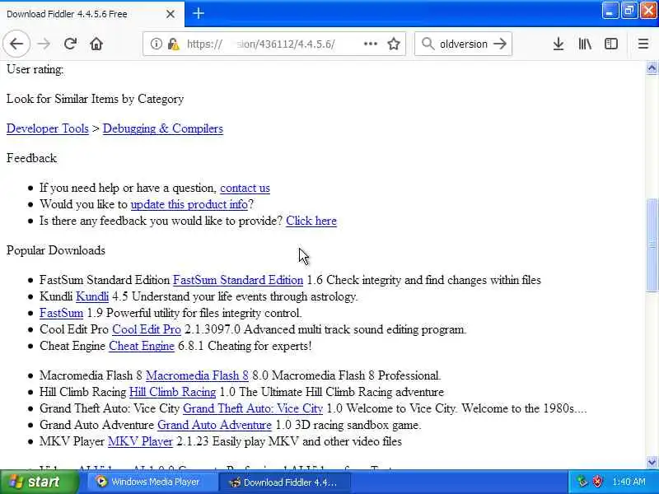The height and width of the screenshot is (494, 659).
Task: Follow the contact us link
Action: (x=245, y=188)
